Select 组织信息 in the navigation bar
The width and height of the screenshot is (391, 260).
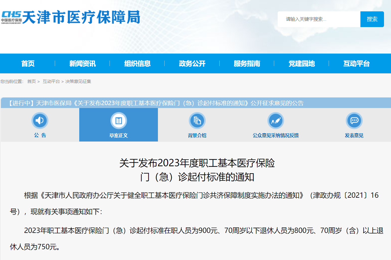(137, 63)
